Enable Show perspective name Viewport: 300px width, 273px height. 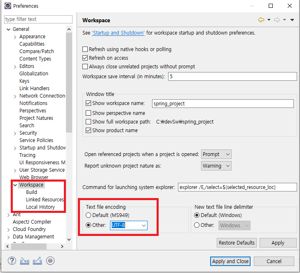point(88,113)
